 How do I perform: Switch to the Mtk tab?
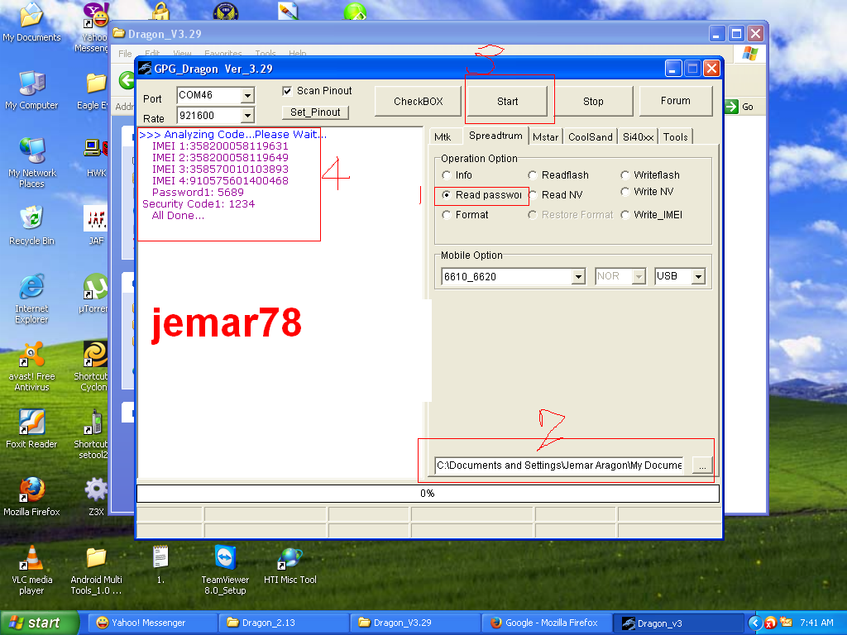point(445,136)
